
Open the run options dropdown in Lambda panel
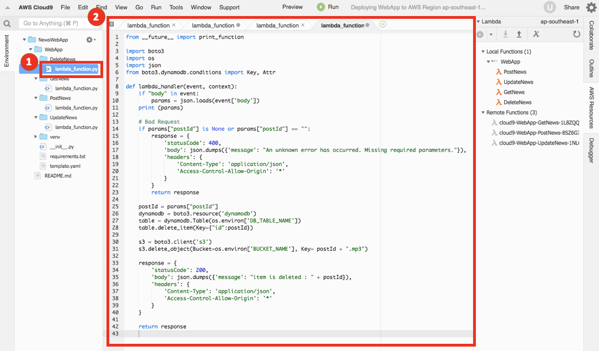pos(491,35)
